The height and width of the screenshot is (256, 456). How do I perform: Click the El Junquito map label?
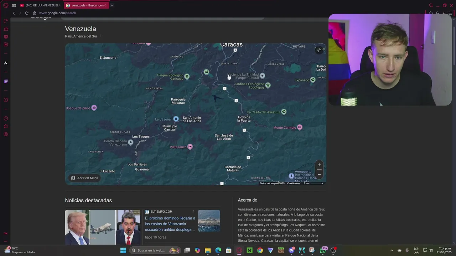coord(108,58)
